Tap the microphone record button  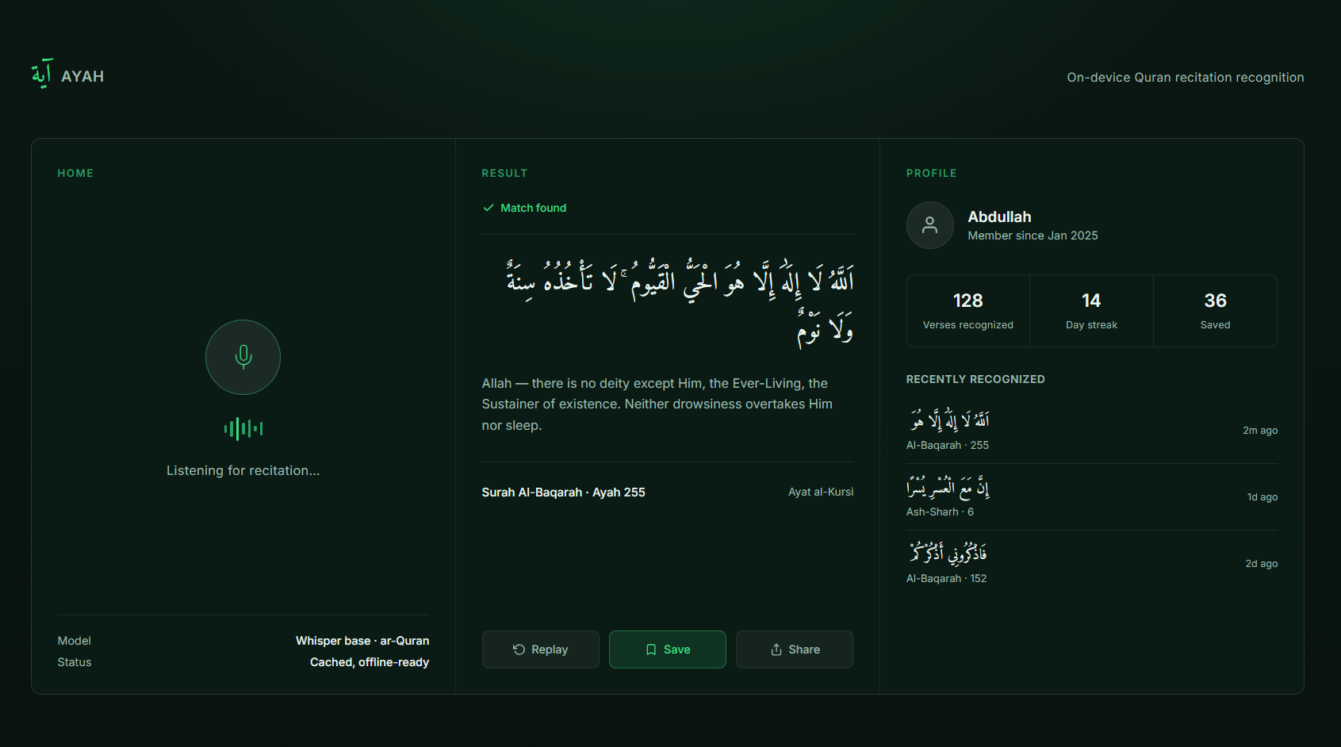pos(243,357)
